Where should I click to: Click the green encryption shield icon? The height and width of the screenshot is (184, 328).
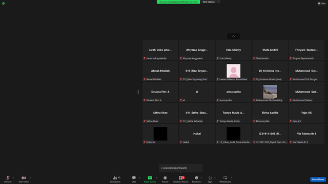coord(4,4)
